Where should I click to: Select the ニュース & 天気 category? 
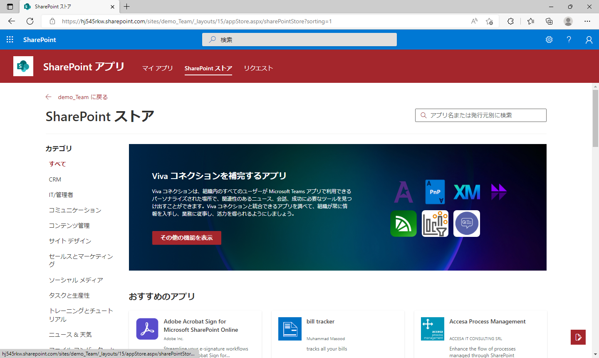point(70,335)
